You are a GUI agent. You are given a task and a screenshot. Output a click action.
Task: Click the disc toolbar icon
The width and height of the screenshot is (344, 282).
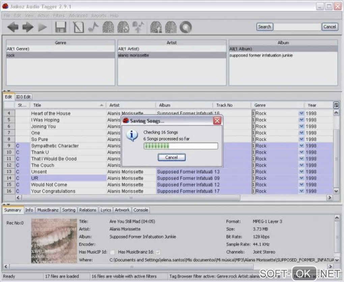coord(186,27)
